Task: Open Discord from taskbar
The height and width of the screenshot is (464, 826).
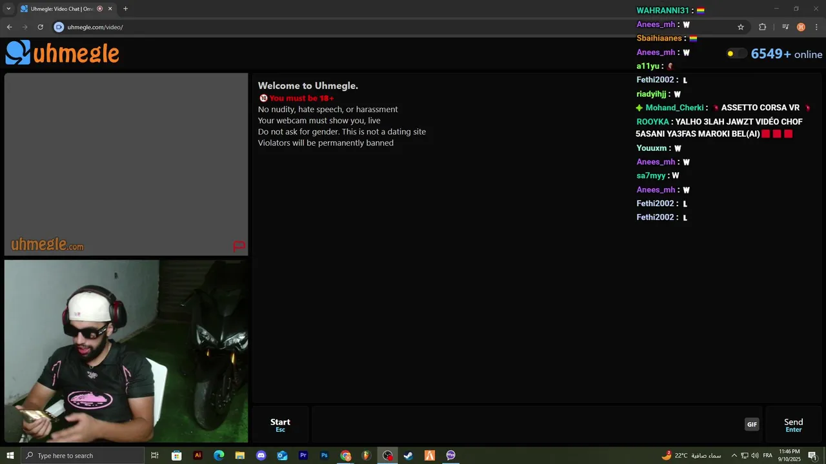Action: tap(261, 456)
